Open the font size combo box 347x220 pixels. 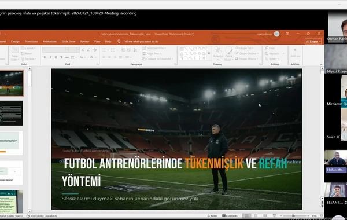pyautogui.click(x=74, y=50)
